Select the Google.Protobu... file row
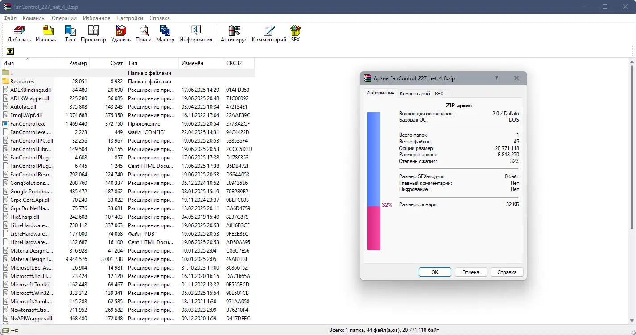The width and height of the screenshot is (636, 335). pos(128,191)
